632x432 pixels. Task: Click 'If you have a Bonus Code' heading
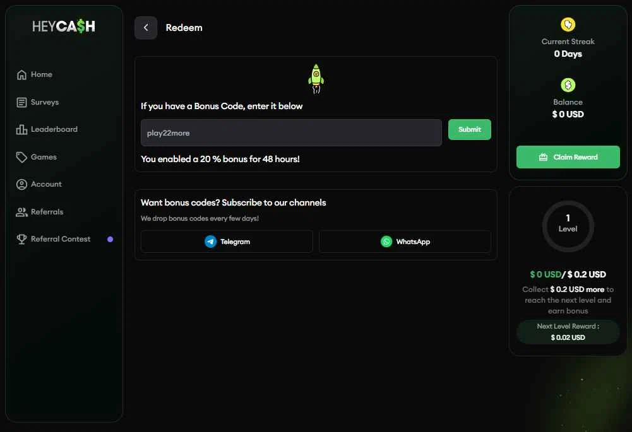[x=222, y=107]
